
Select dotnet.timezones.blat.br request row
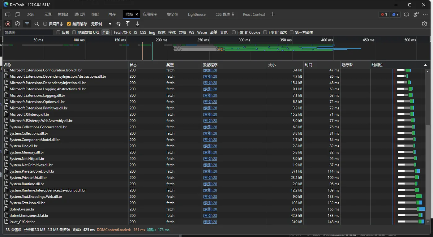coord(29,216)
